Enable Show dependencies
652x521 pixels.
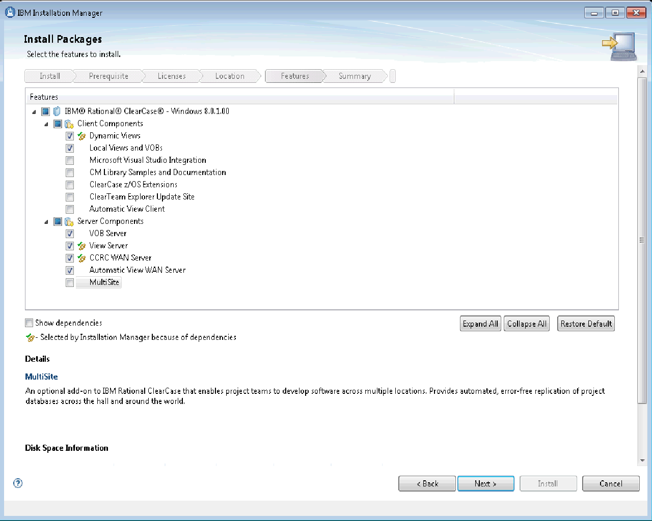[29, 323]
